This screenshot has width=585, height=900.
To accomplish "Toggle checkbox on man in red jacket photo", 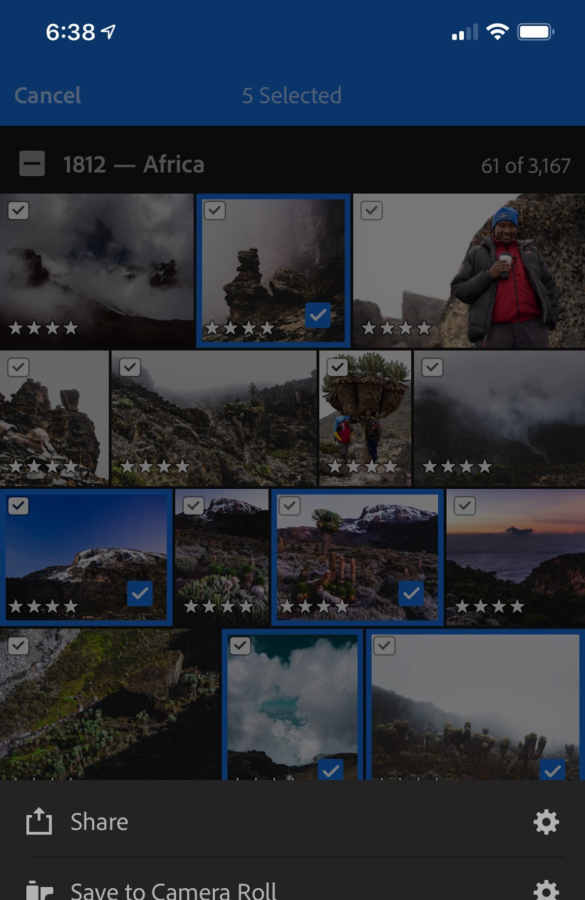I will click(371, 211).
